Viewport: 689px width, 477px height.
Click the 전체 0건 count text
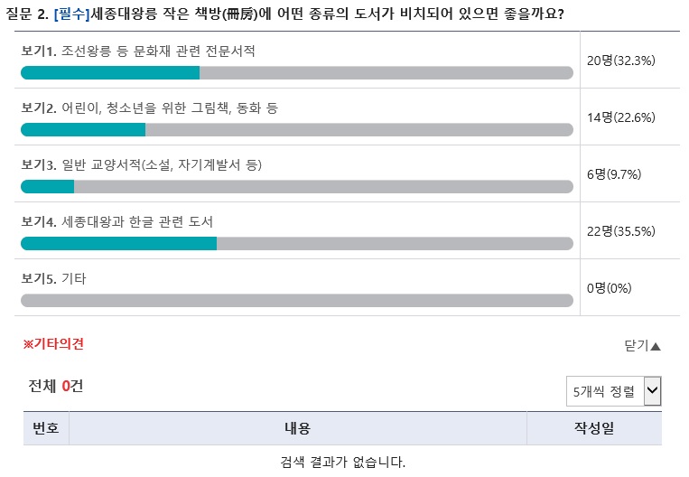point(55,386)
